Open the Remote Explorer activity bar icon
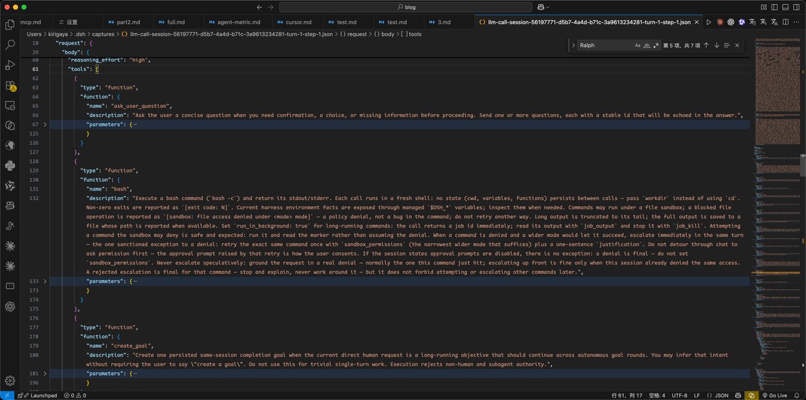This screenshot has height=400, width=806. (10, 105)
